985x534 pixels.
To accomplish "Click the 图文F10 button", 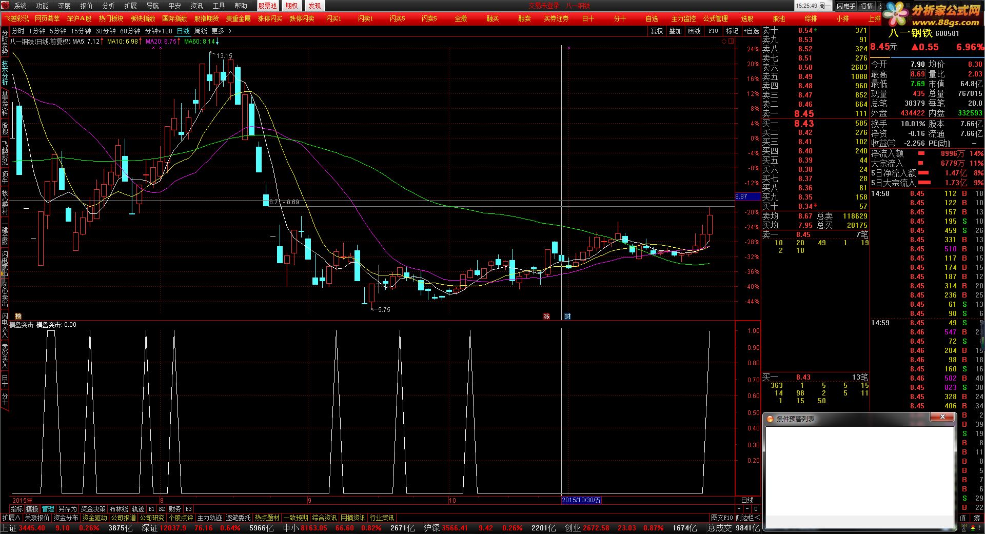I will (721, 518).
